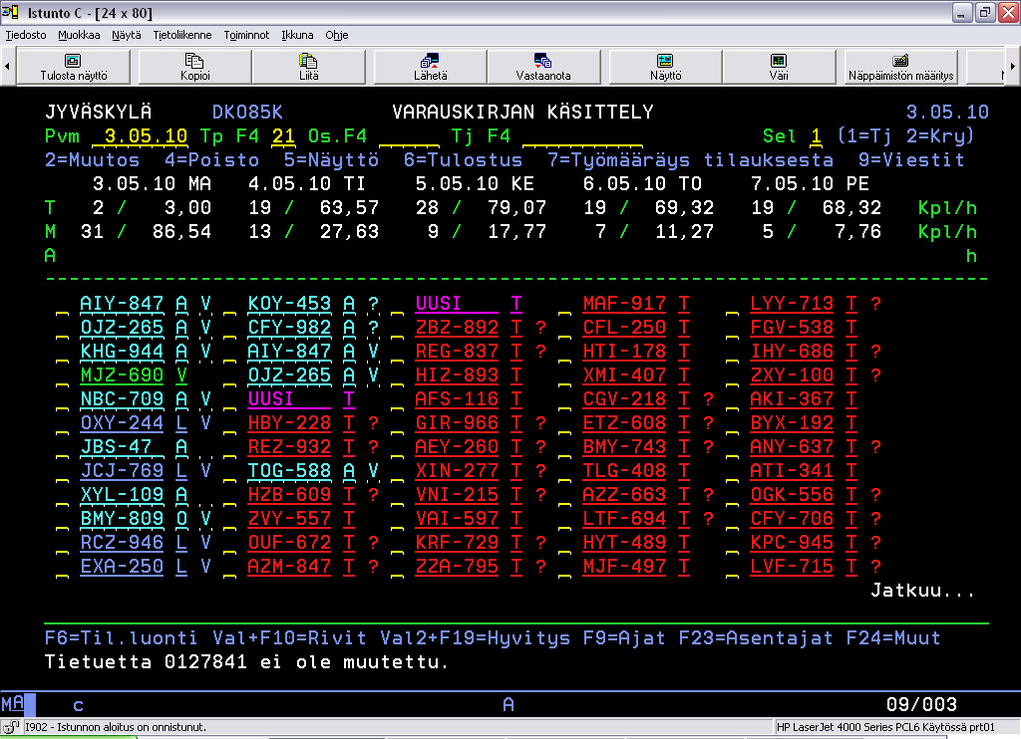
Task: Click selection field before AIY-847 in Monday column
Action: (62, 304)
